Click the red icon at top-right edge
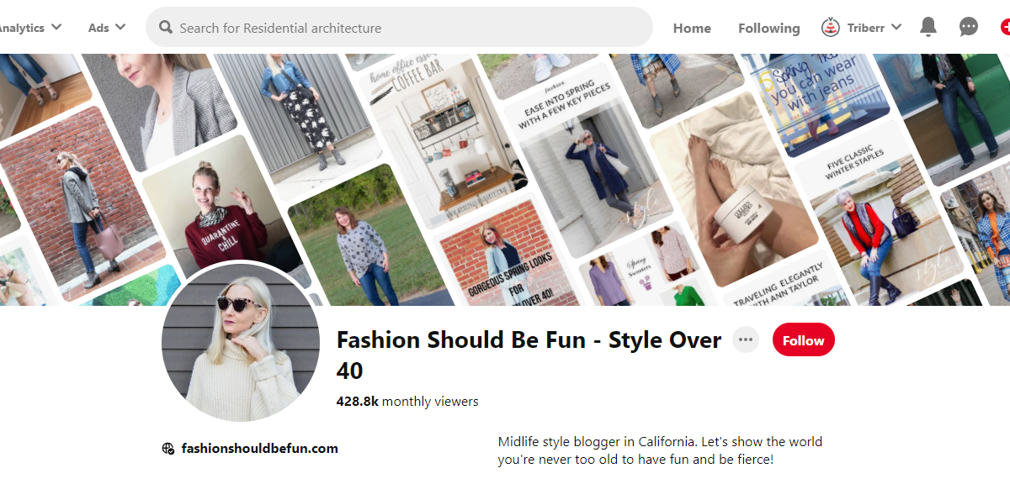1010x484 pixels. click(x=1005, y=27)
